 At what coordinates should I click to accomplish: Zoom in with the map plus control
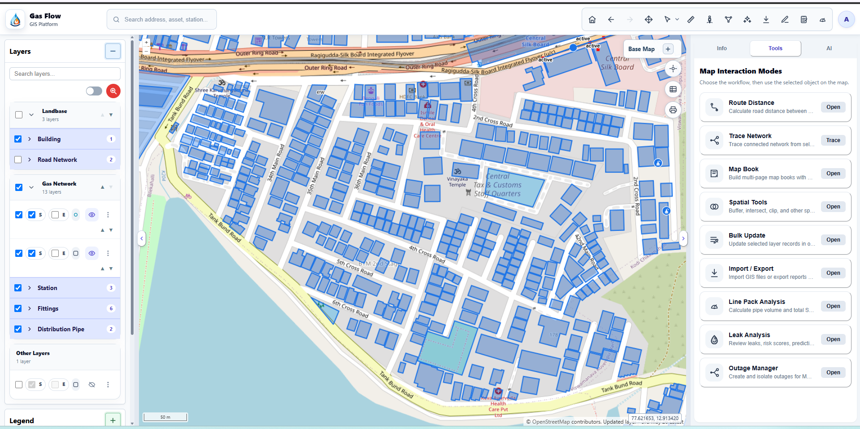click(146, 42)
